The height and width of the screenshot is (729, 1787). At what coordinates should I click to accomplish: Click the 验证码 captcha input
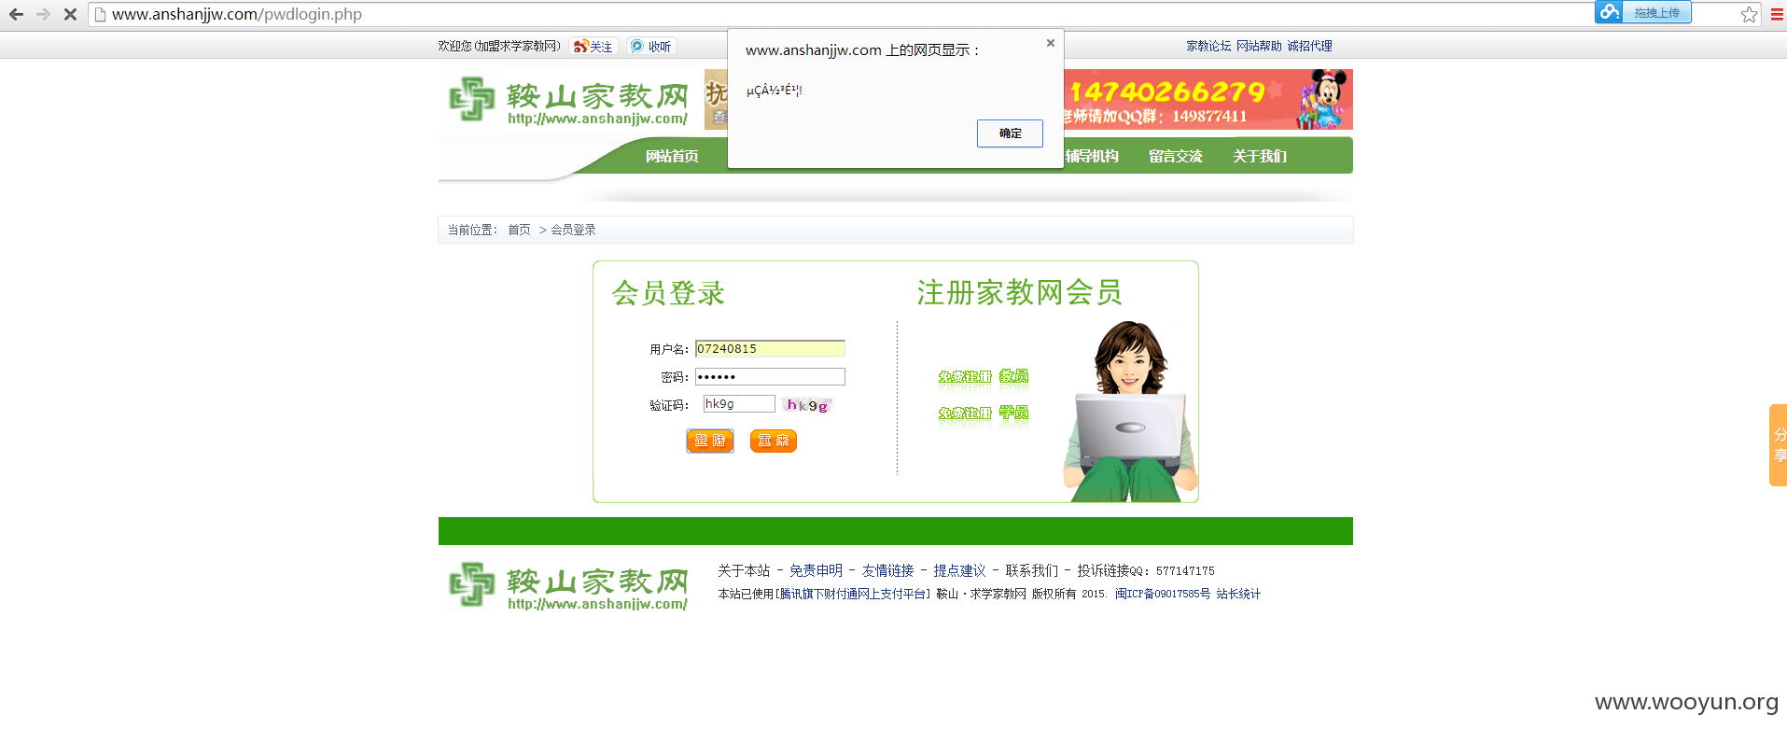pos(739,404)
